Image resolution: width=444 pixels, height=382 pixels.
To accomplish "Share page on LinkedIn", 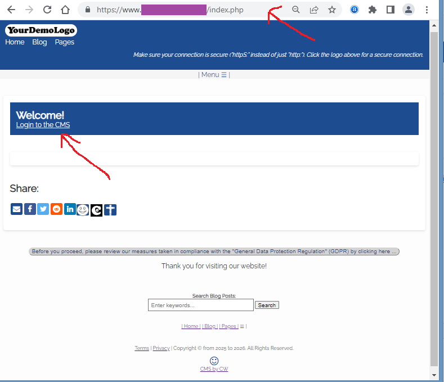I will pos(70,209).
